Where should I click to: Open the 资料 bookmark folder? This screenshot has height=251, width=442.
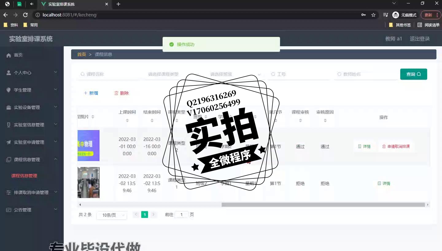point(11,25)
